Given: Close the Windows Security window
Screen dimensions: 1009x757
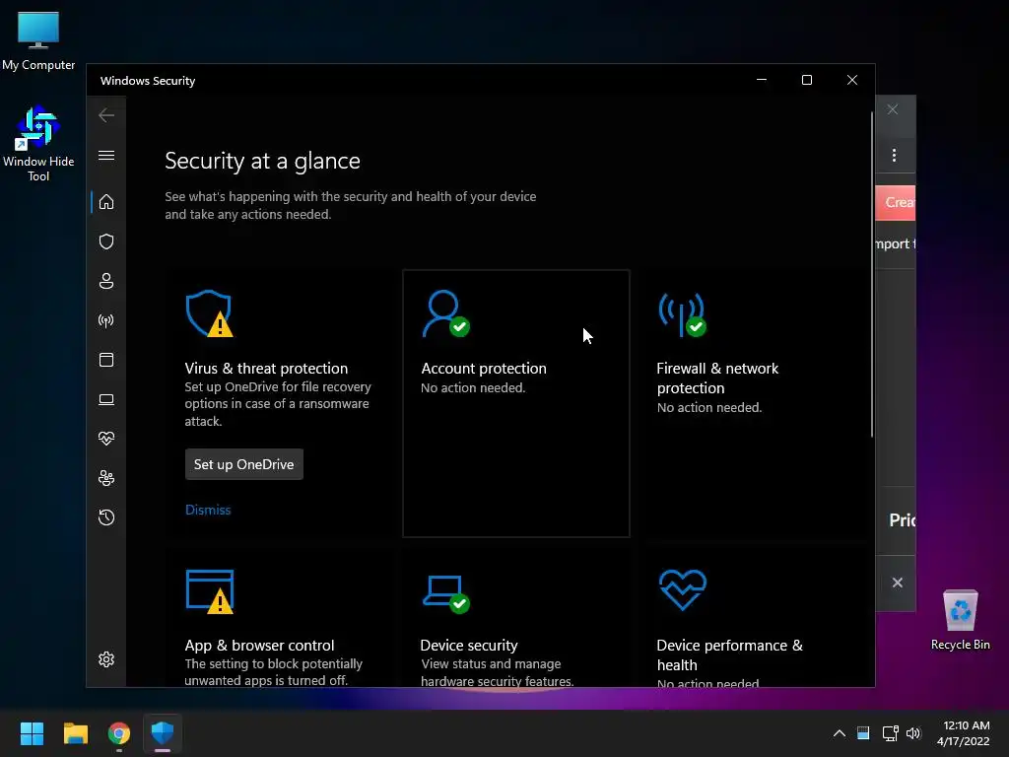Looking at the screenshot, I should pyautogui.click(x=852, y=80).
